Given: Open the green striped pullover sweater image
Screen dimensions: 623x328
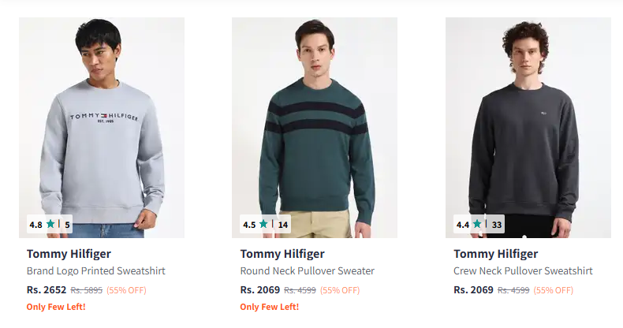Looking at the screenshot, I should (x=315, y=118).
